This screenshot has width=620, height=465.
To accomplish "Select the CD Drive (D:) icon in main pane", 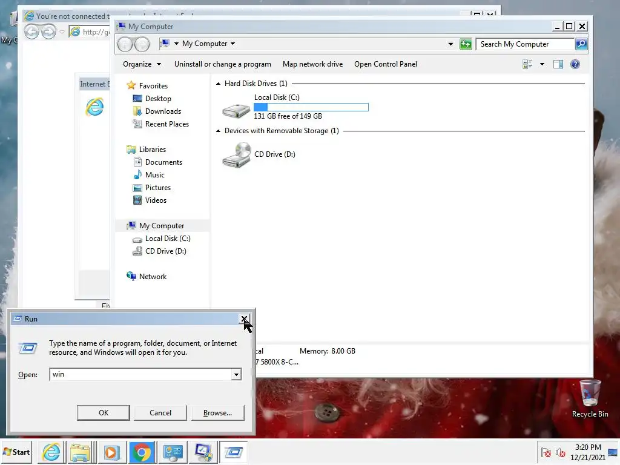I will [x=236, y=156].
